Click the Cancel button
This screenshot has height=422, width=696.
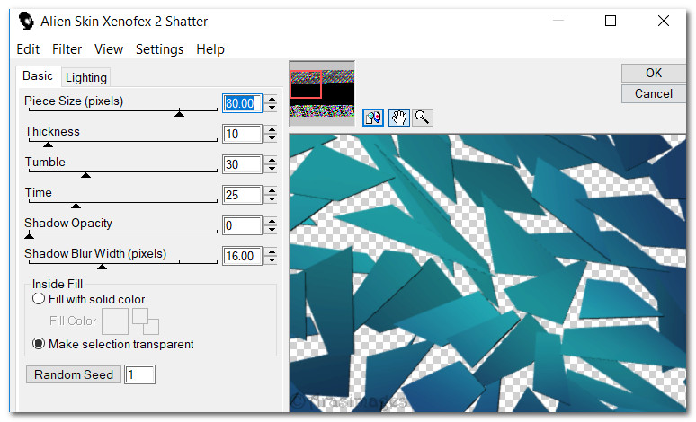[654, 94]
